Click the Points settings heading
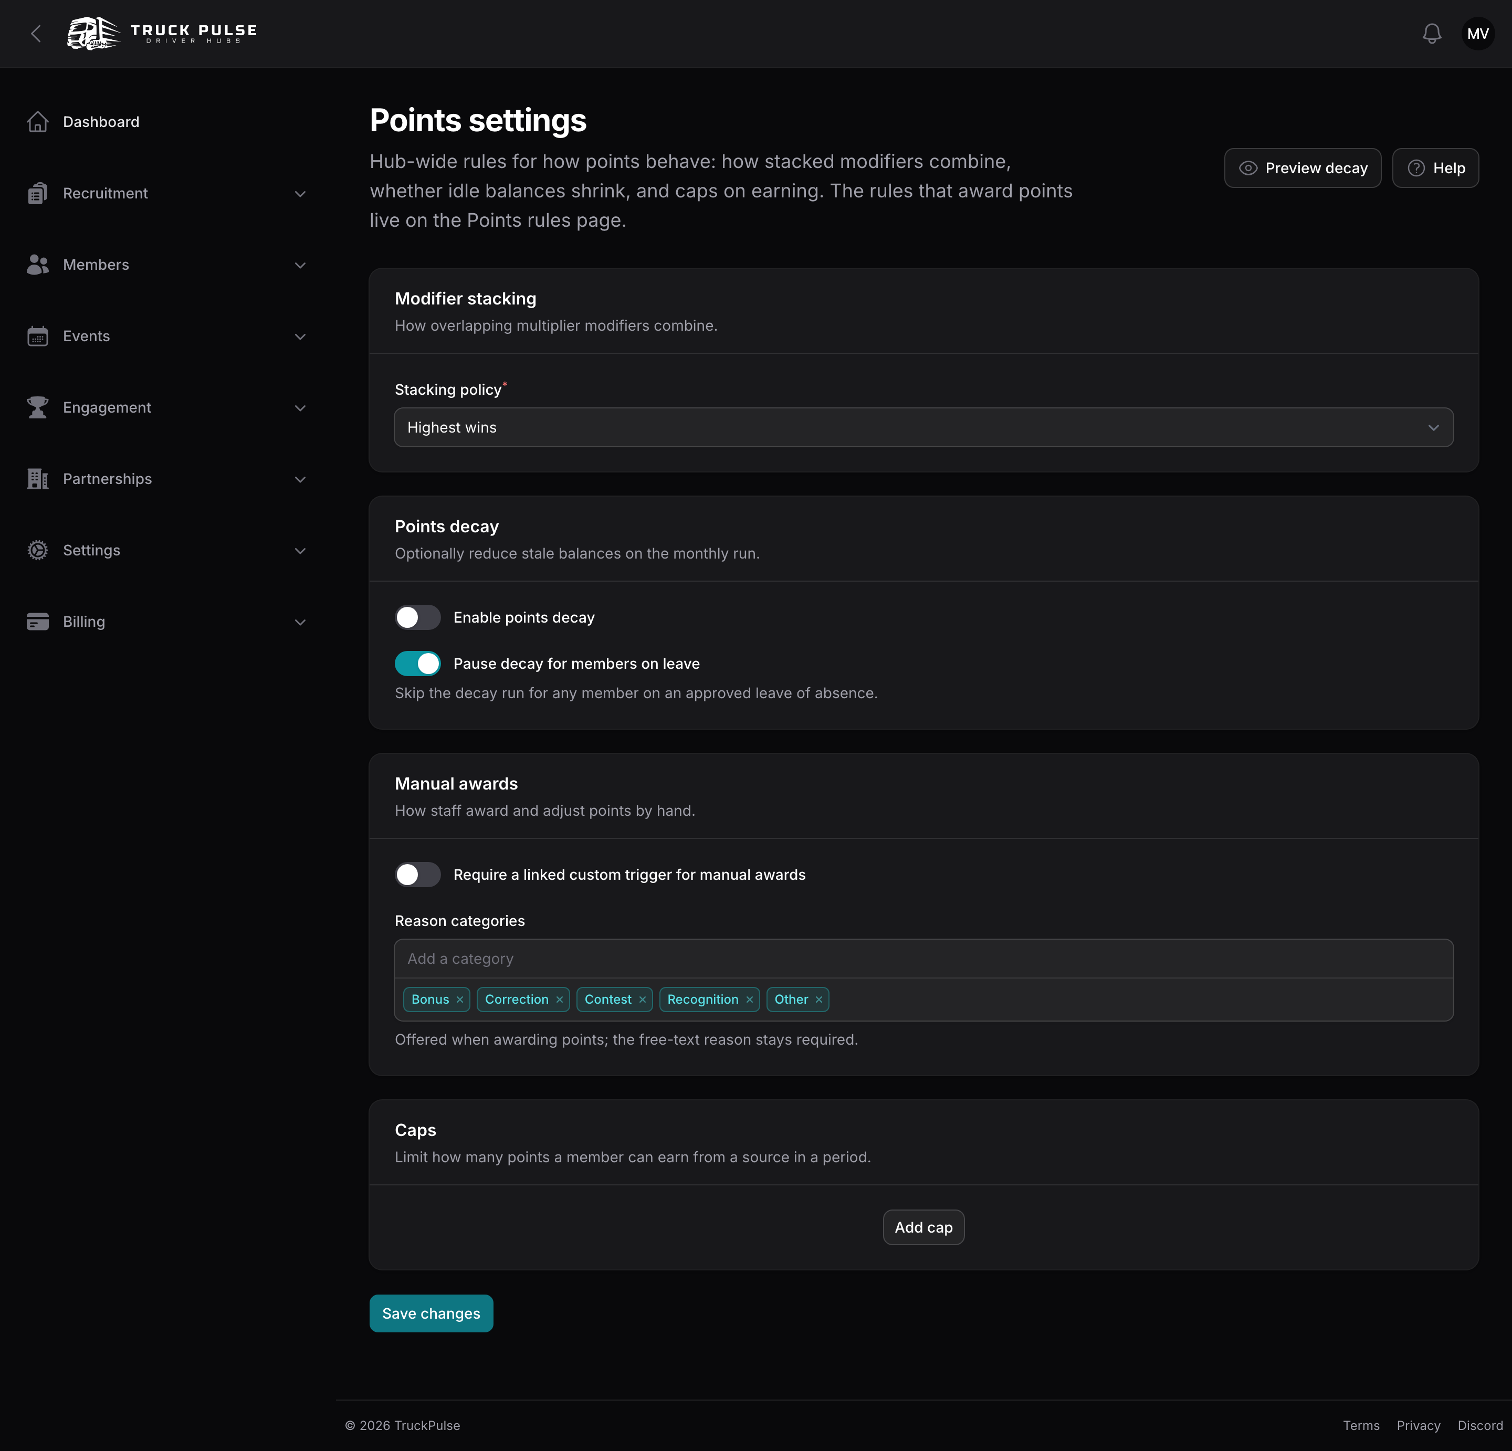The width and height of the screenshot is (1512, 1451). (478, 120)
